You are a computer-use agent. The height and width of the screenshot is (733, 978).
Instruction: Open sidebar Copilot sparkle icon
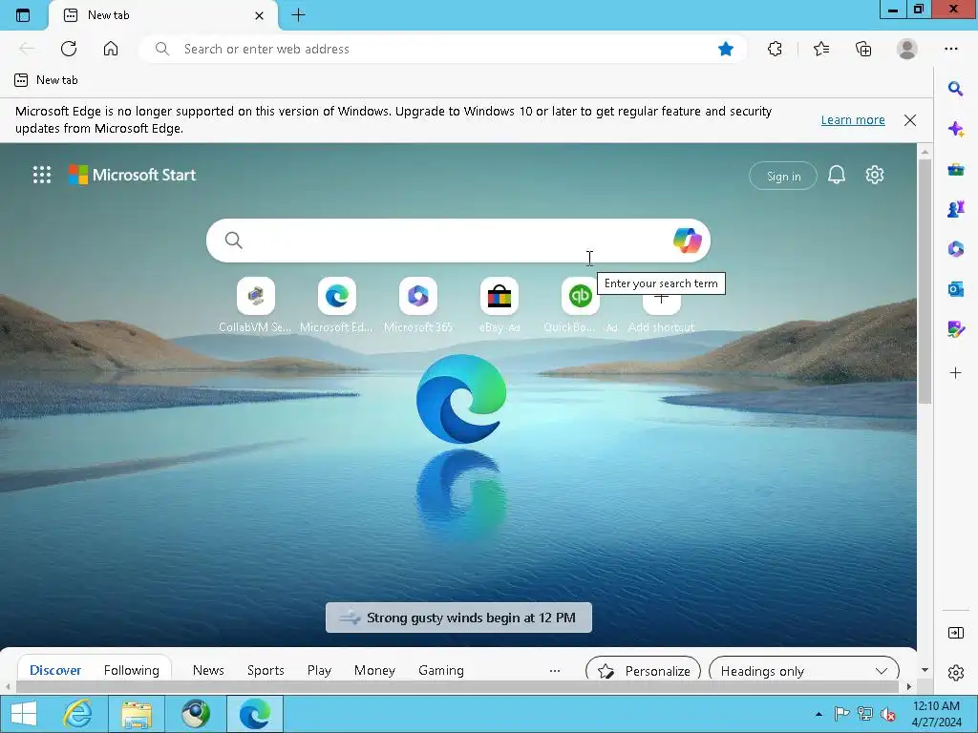(x=955, y=129)
